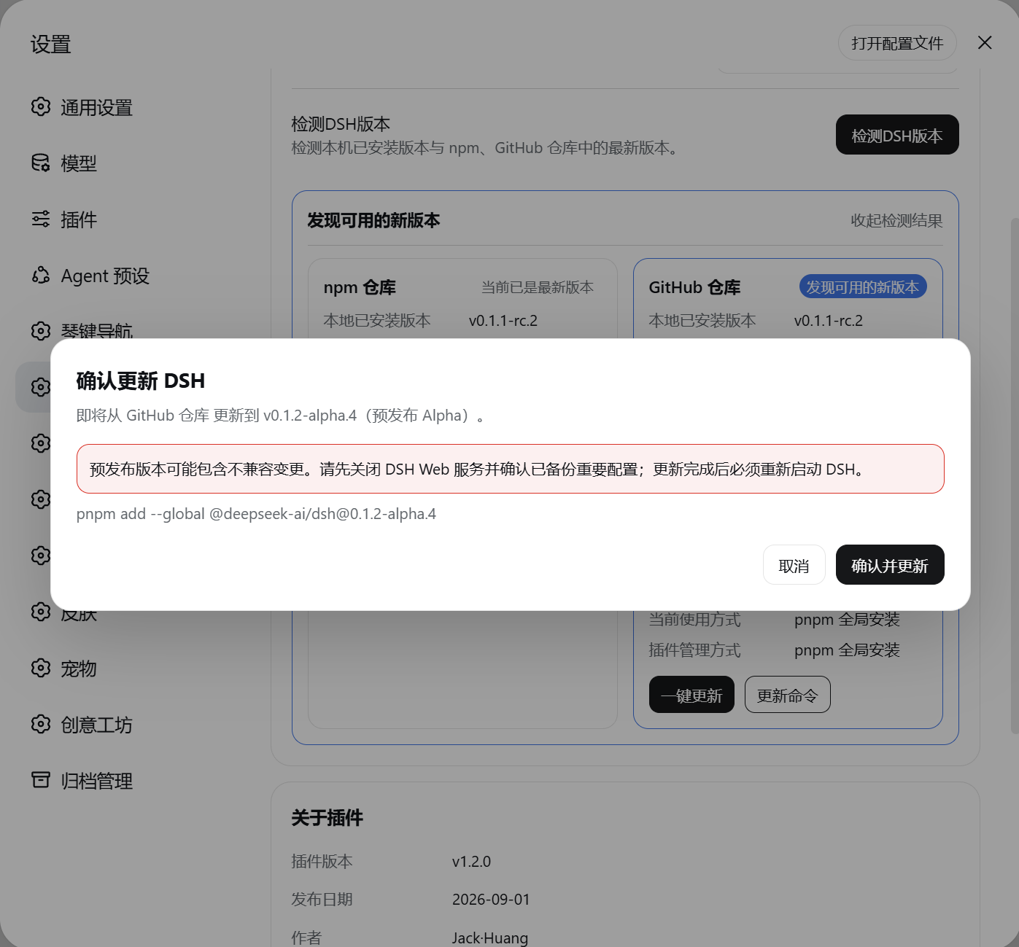
Task: Click 更新命令 button
Action: point(788,695)
